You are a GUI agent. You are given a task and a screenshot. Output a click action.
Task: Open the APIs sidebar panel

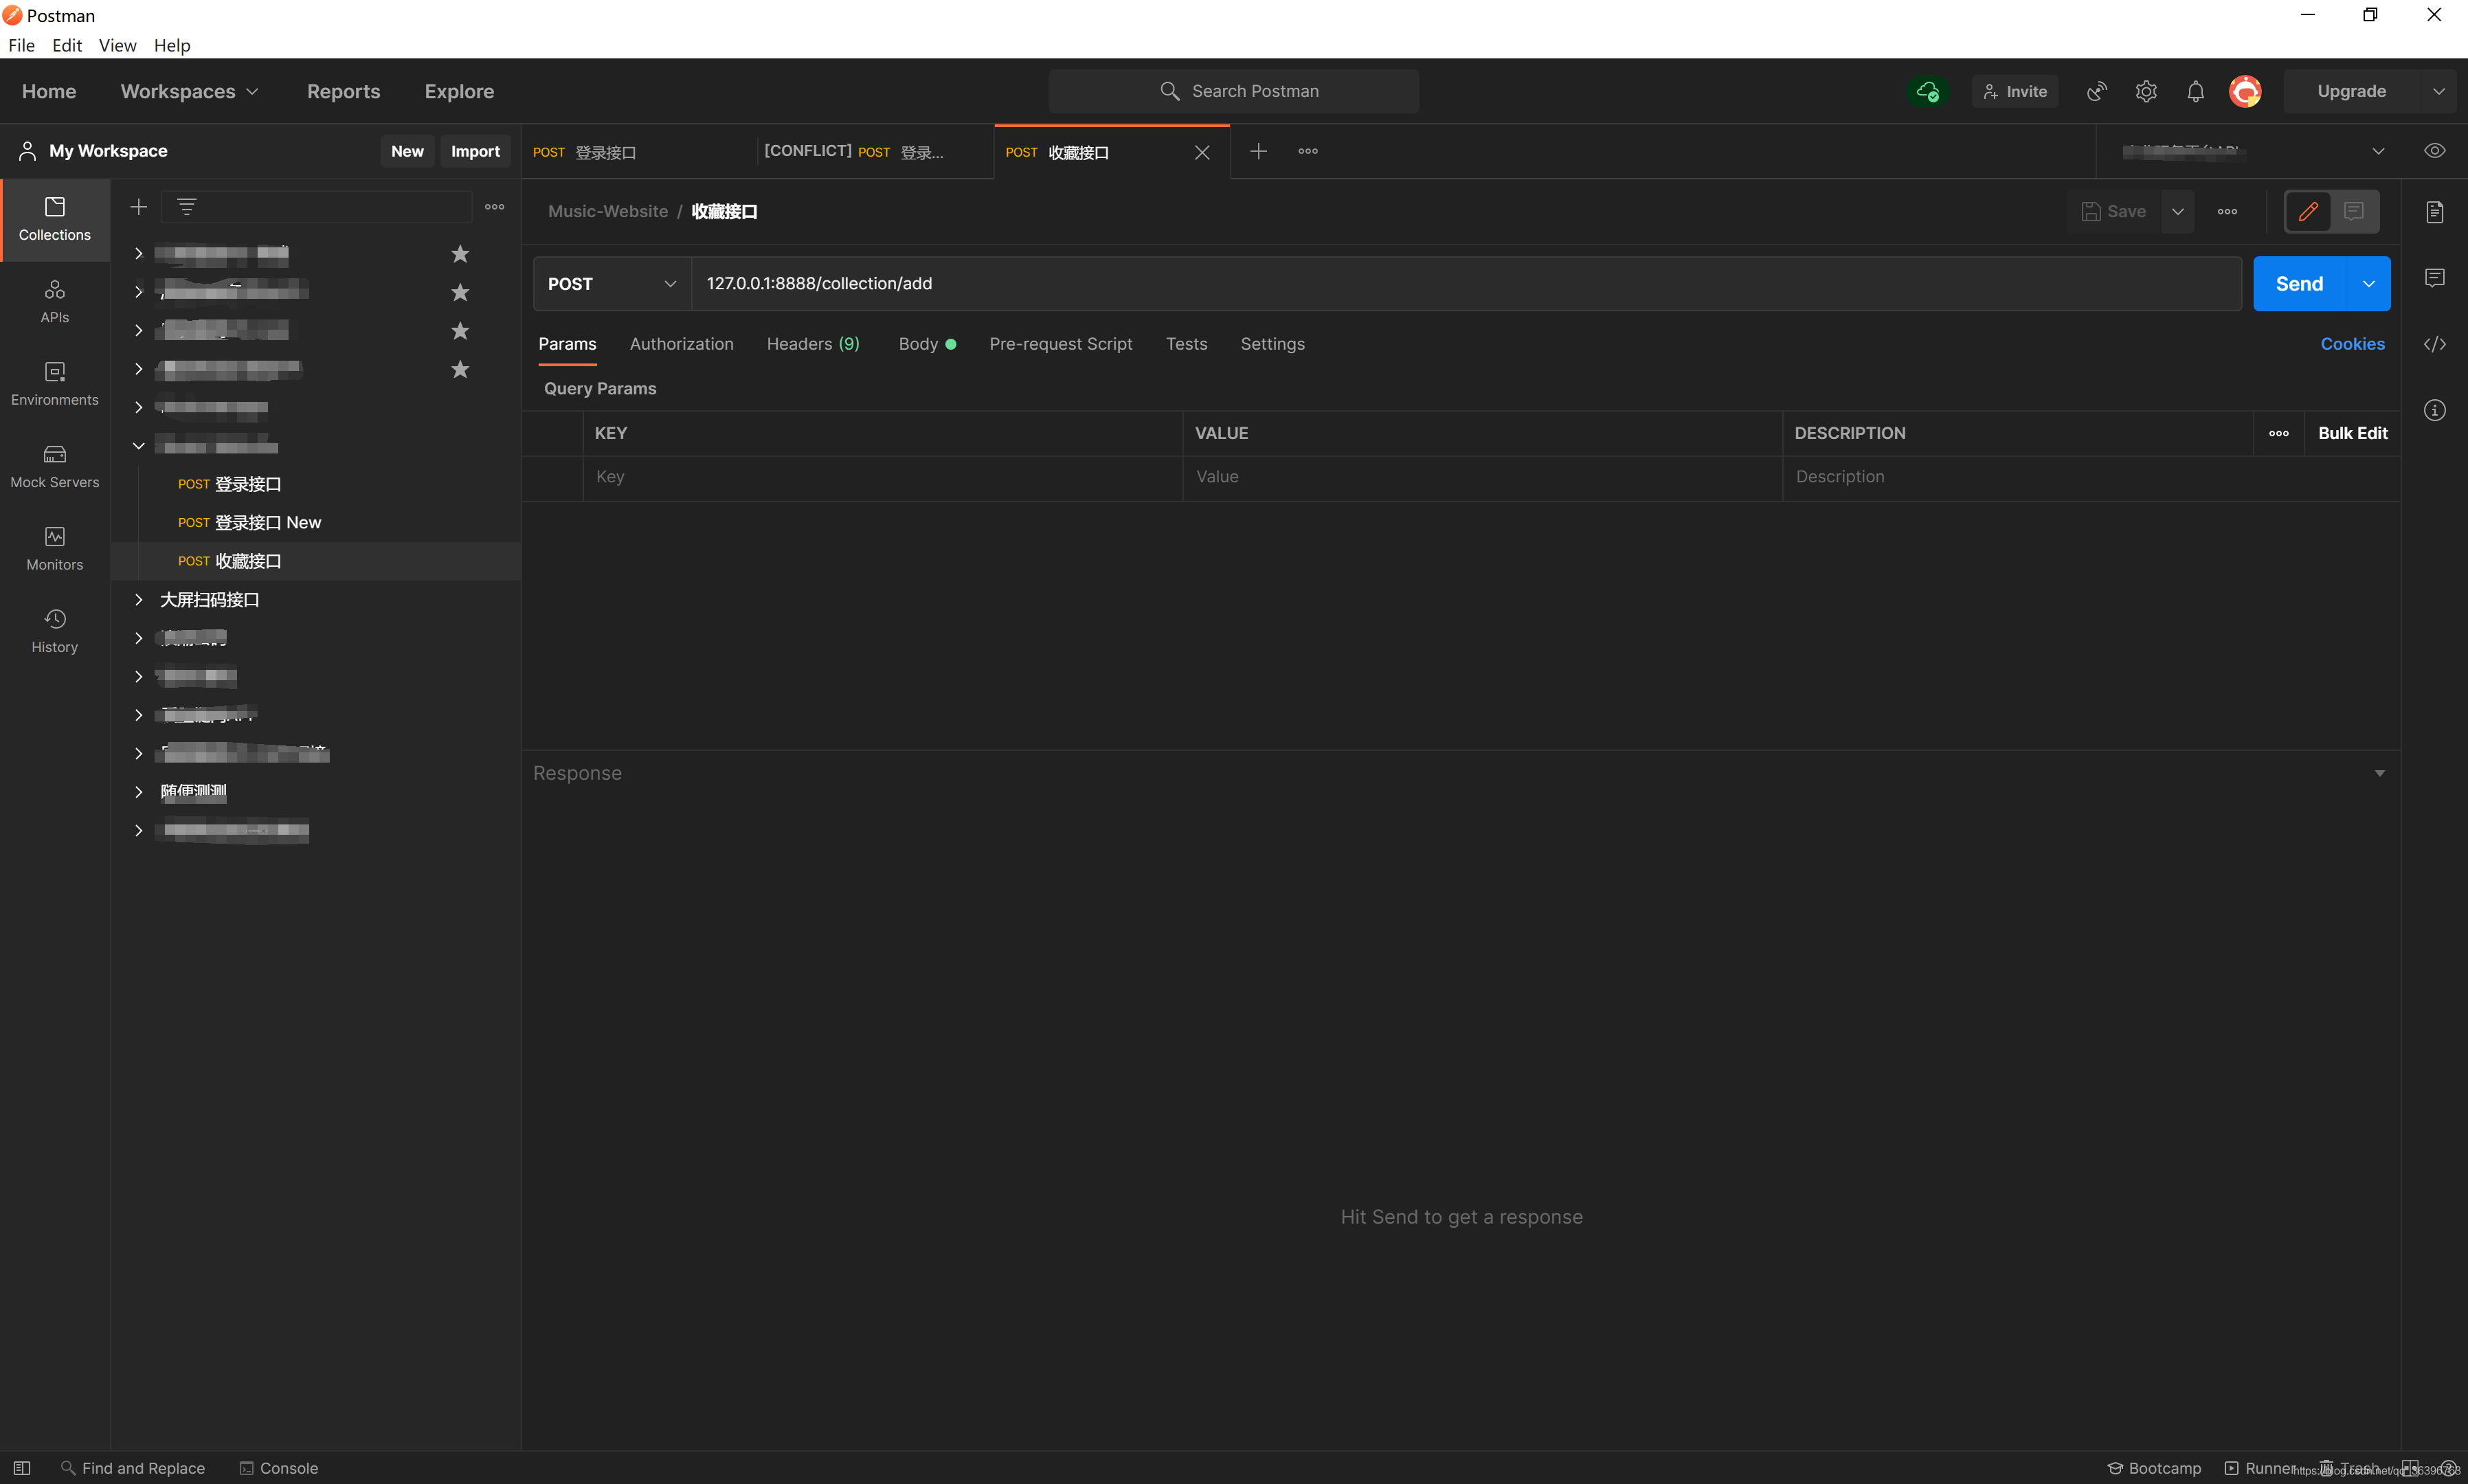click(55, 302)
